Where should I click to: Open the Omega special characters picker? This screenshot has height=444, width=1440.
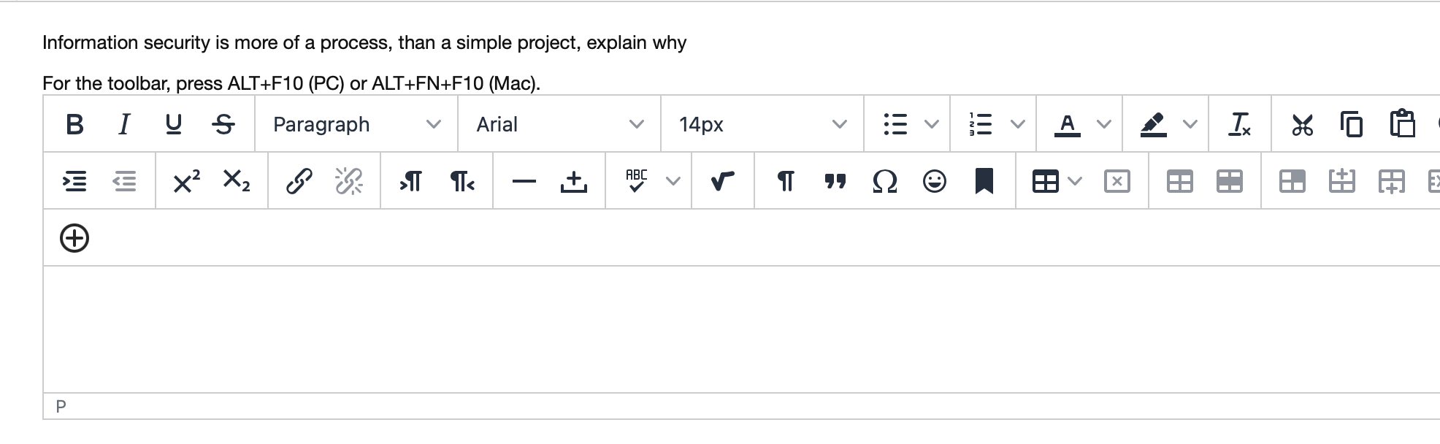[x=885, y=181]
